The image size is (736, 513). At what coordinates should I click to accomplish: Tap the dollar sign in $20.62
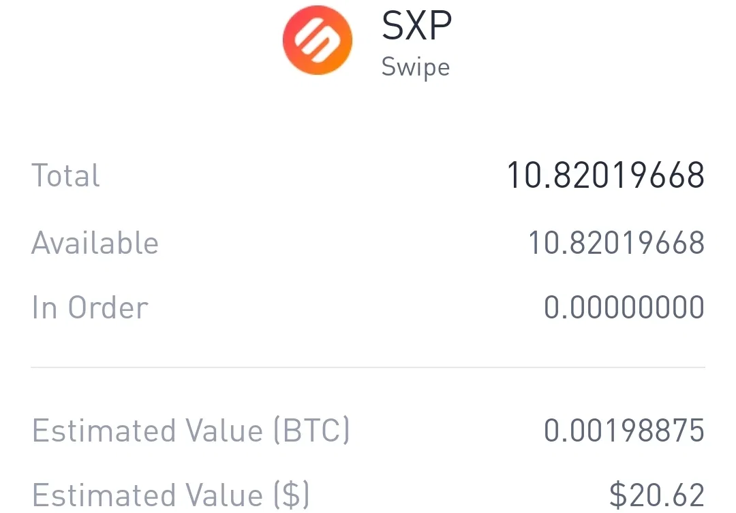point(618,495)
